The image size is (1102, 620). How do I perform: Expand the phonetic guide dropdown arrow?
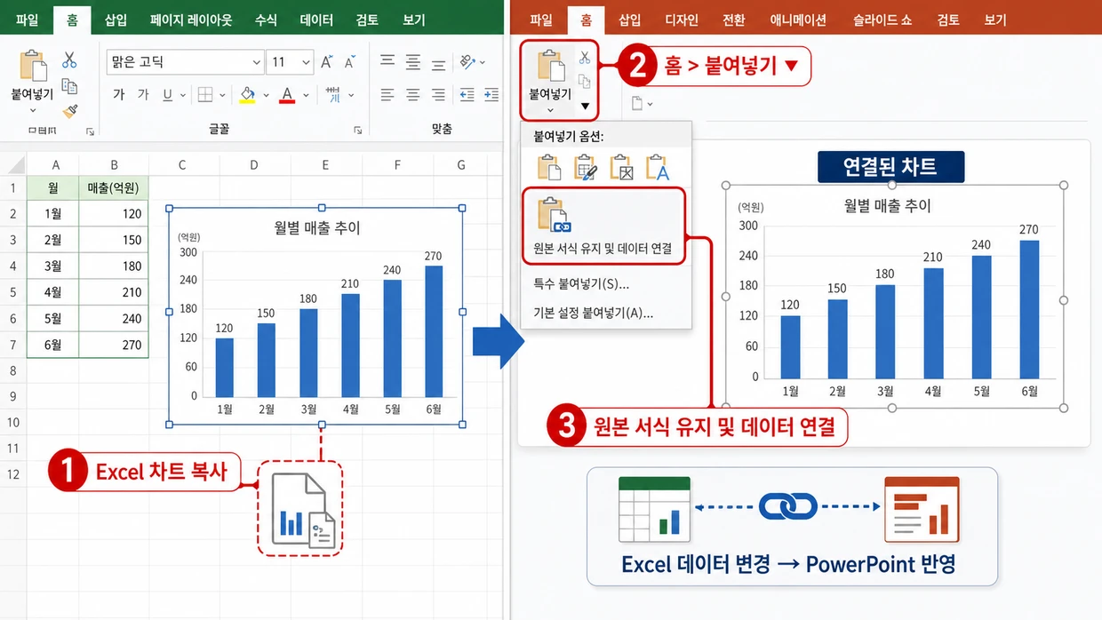click(x=351, y=96)
